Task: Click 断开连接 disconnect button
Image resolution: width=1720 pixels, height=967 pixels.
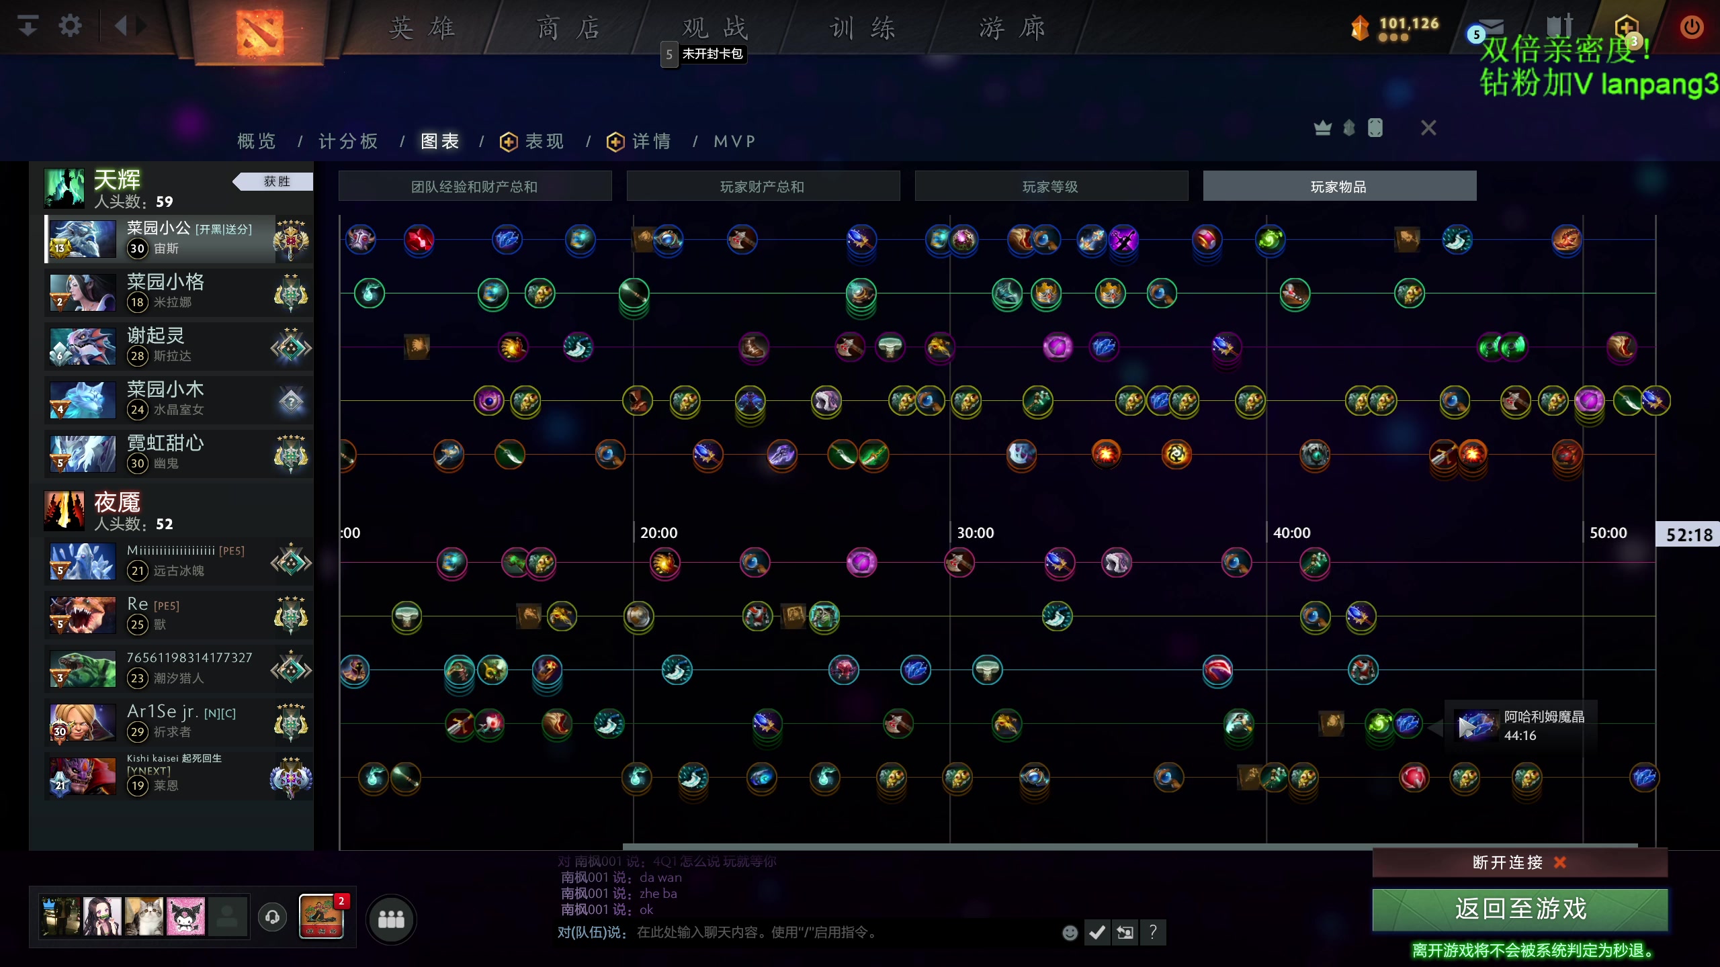Action: click(1520, 862)
